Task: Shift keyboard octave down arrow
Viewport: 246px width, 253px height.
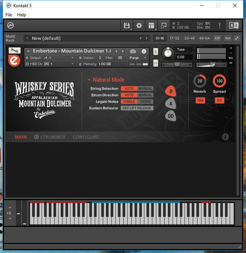Action: click(x=10, y=219)
